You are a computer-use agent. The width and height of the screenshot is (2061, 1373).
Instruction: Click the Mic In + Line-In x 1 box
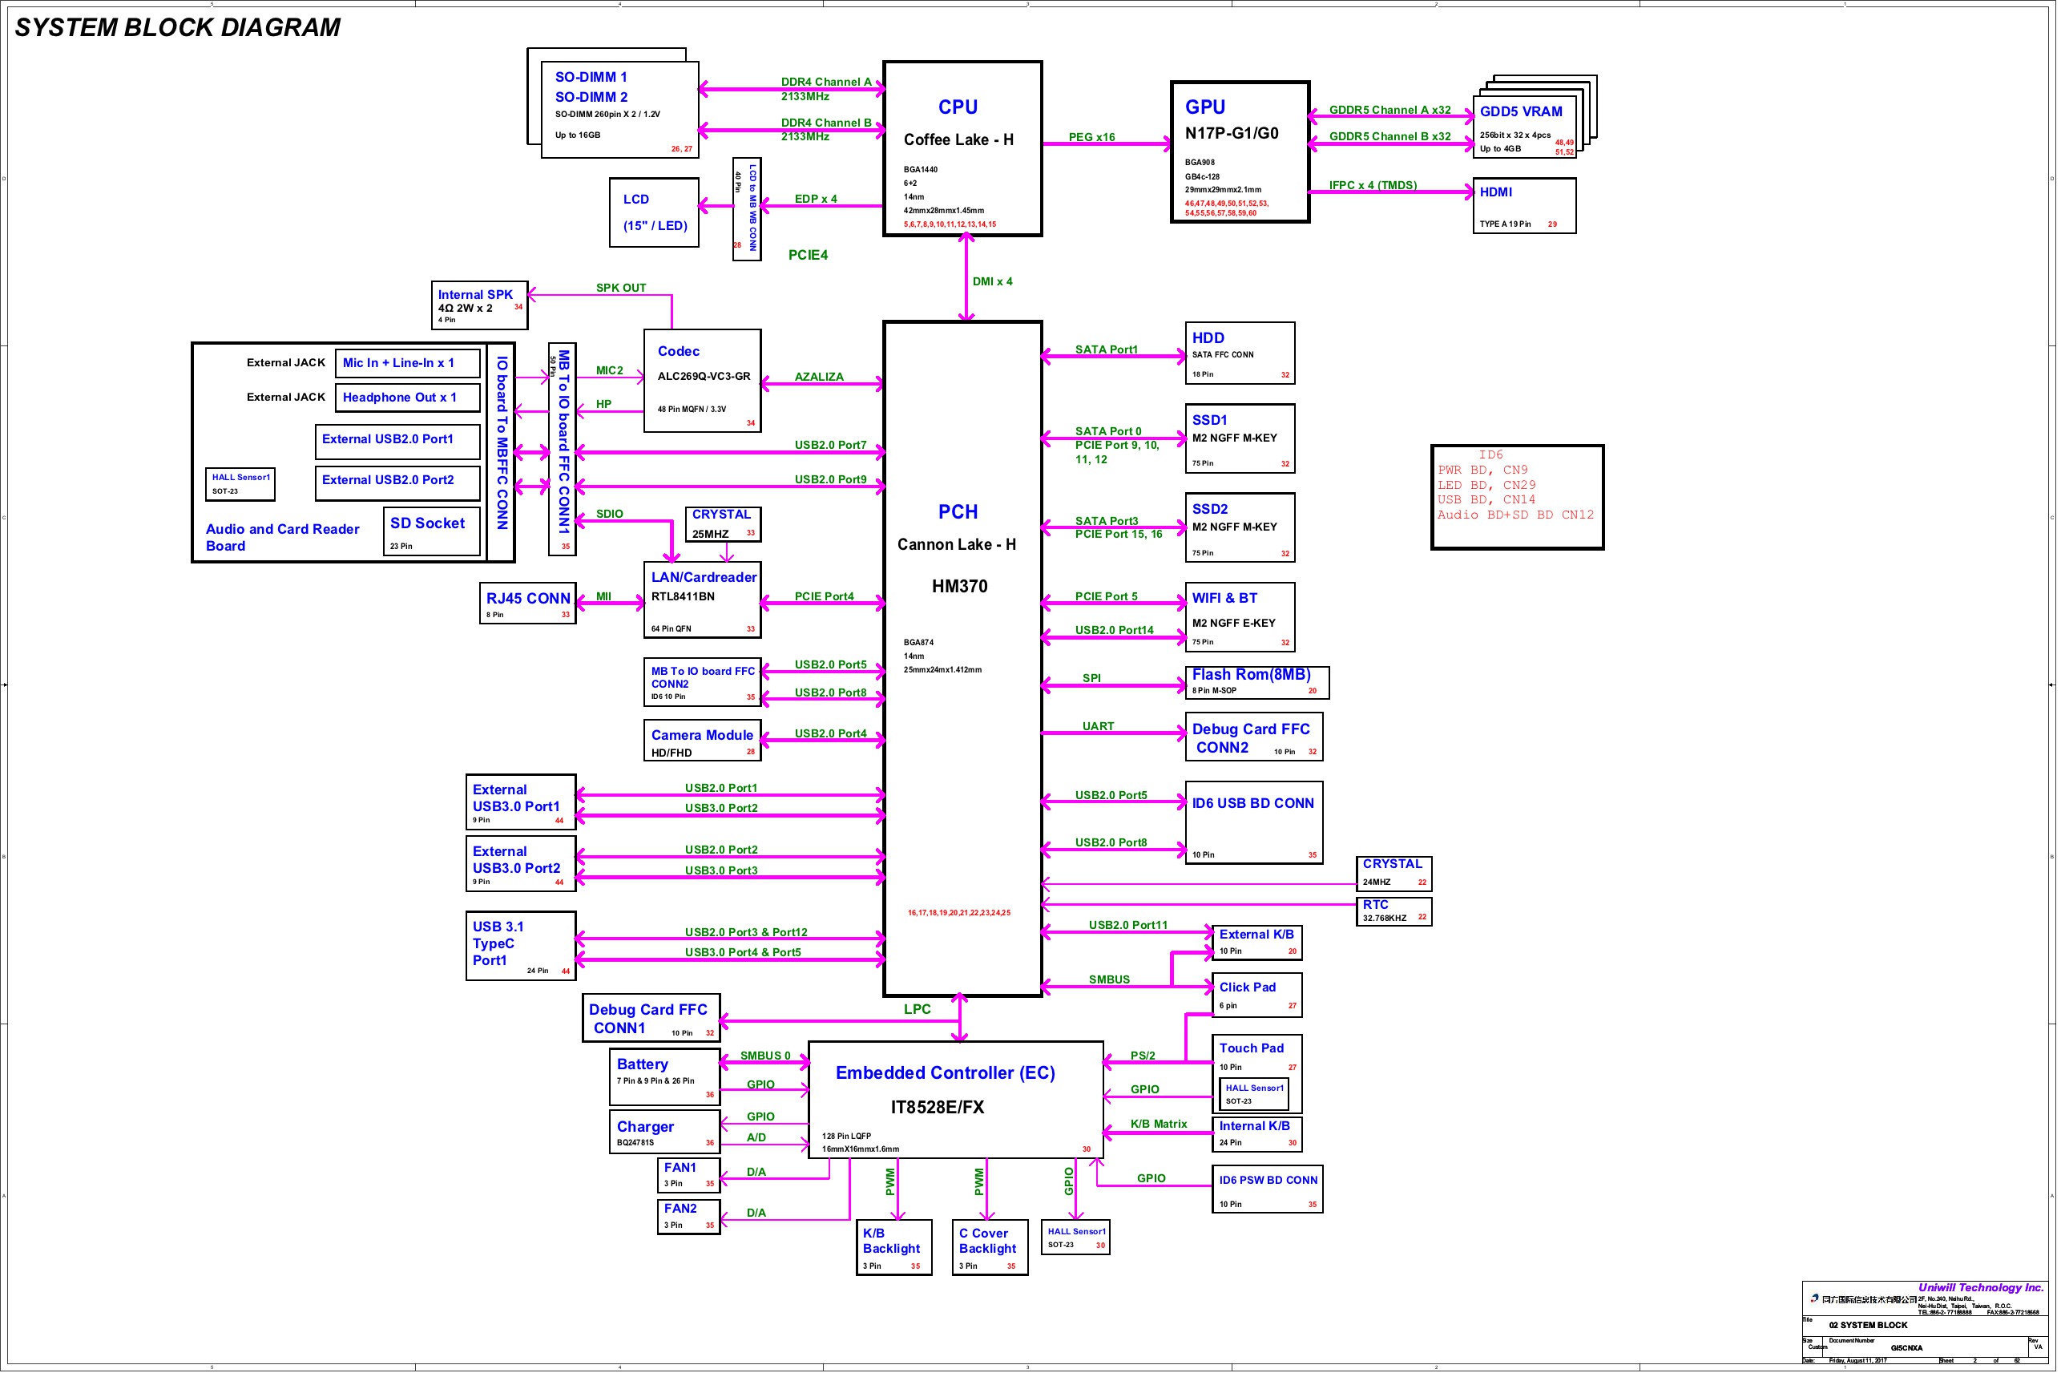point(407,362)
